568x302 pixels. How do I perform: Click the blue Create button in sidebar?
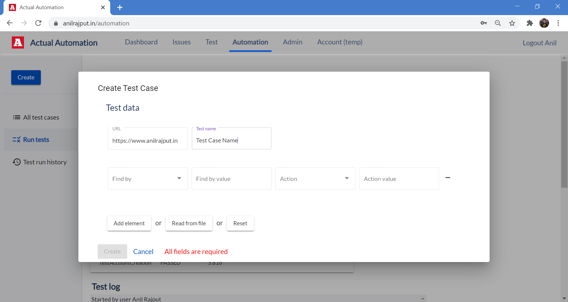click(26, 78)
